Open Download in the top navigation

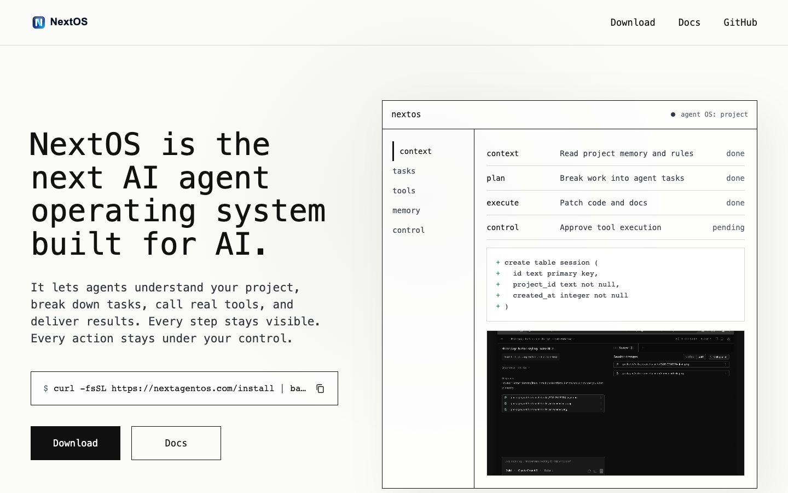point(633,22)
